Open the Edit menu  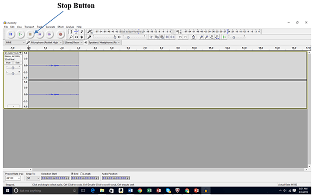click(x=12, y=27)
